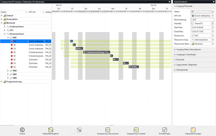Select Gruppierung: Ressourcen icon

(108, 130)
